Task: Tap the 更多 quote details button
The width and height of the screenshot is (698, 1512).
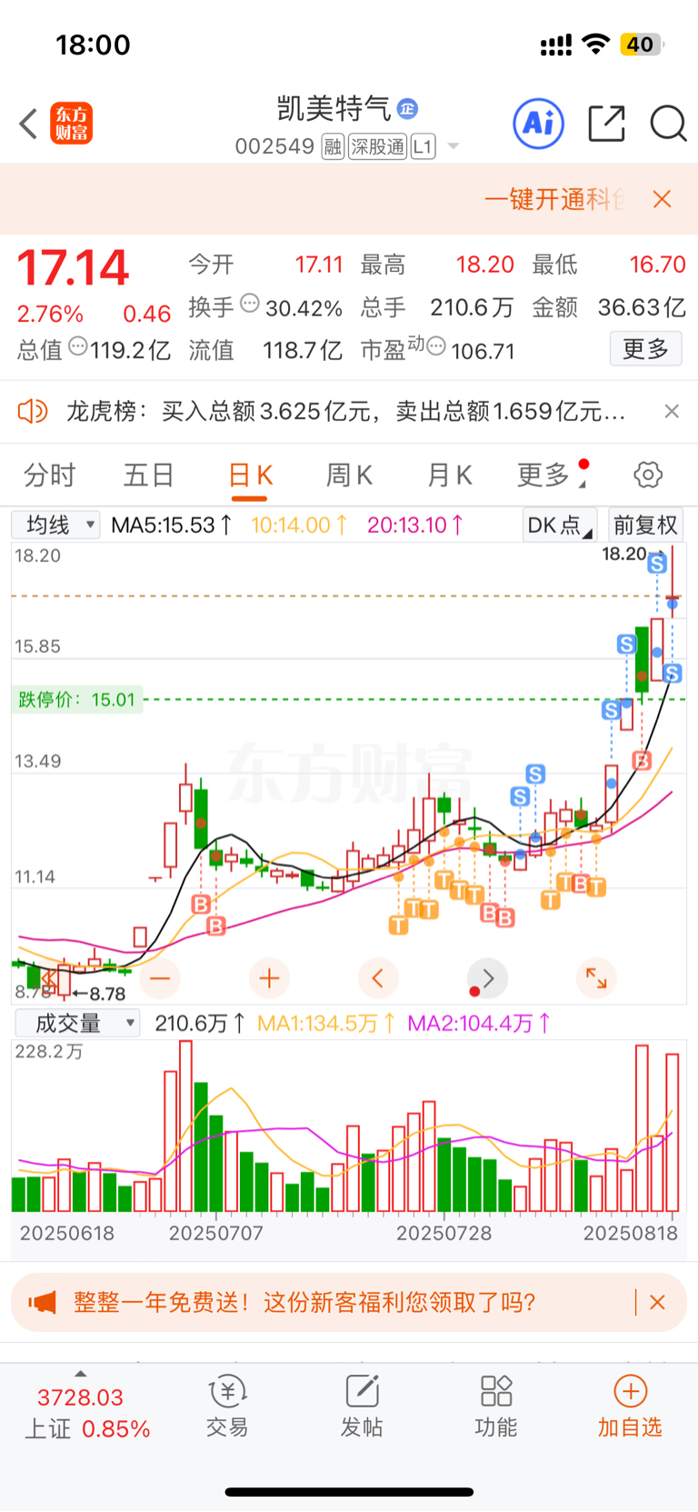Action: click(x=645, y=349)
